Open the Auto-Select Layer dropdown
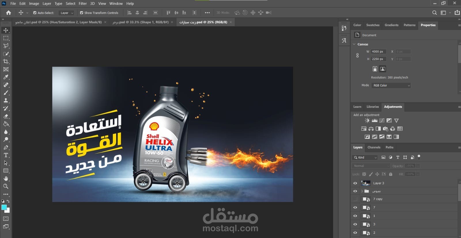This screenshot has height=238, width=461. pos(67,13)
